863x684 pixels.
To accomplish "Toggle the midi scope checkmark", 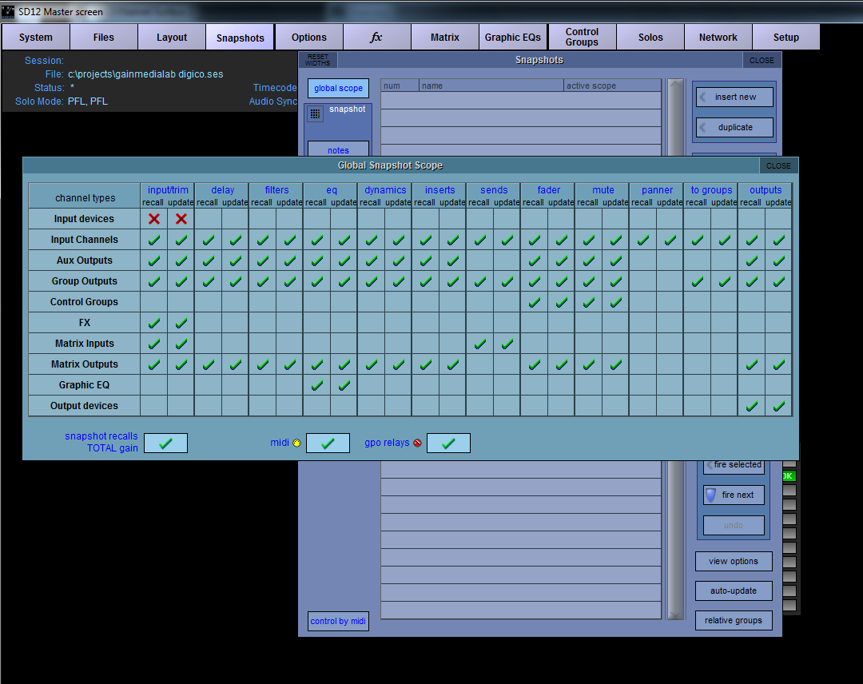I will pos(328,443).
